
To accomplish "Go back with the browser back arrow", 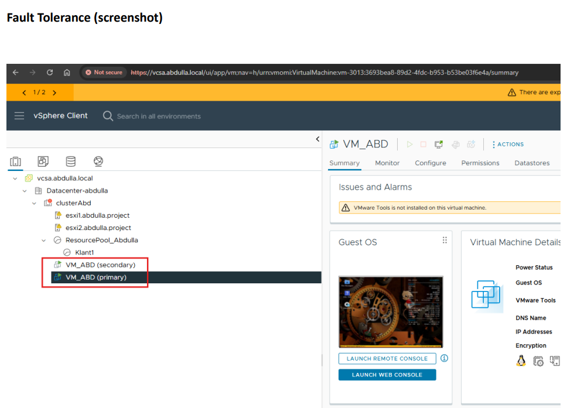I will pyautogui.click(x=16, y=72).
